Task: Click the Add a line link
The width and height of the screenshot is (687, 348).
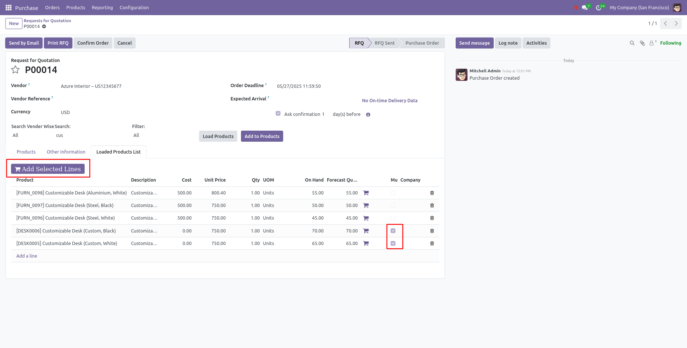Action: click(27, 256)
